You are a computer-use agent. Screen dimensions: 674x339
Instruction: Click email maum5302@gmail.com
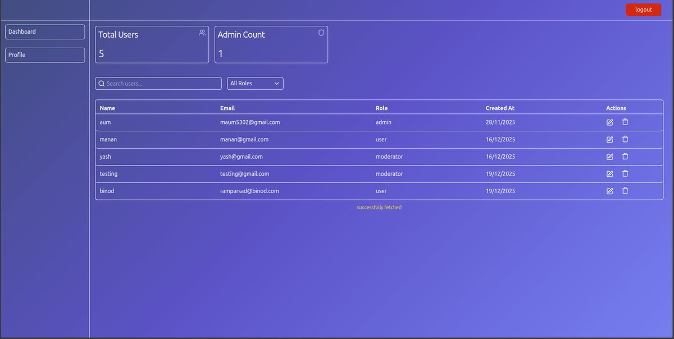coord(250,122)
